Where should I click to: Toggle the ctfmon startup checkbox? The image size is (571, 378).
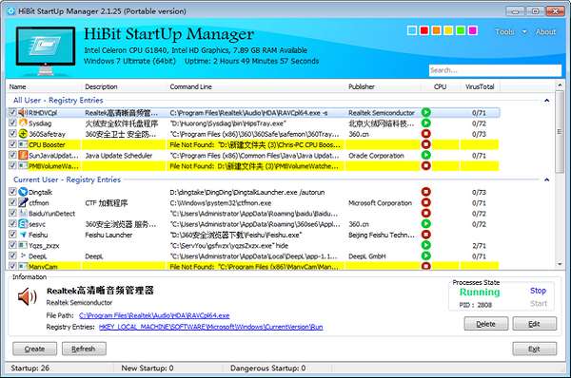(12, 202)
